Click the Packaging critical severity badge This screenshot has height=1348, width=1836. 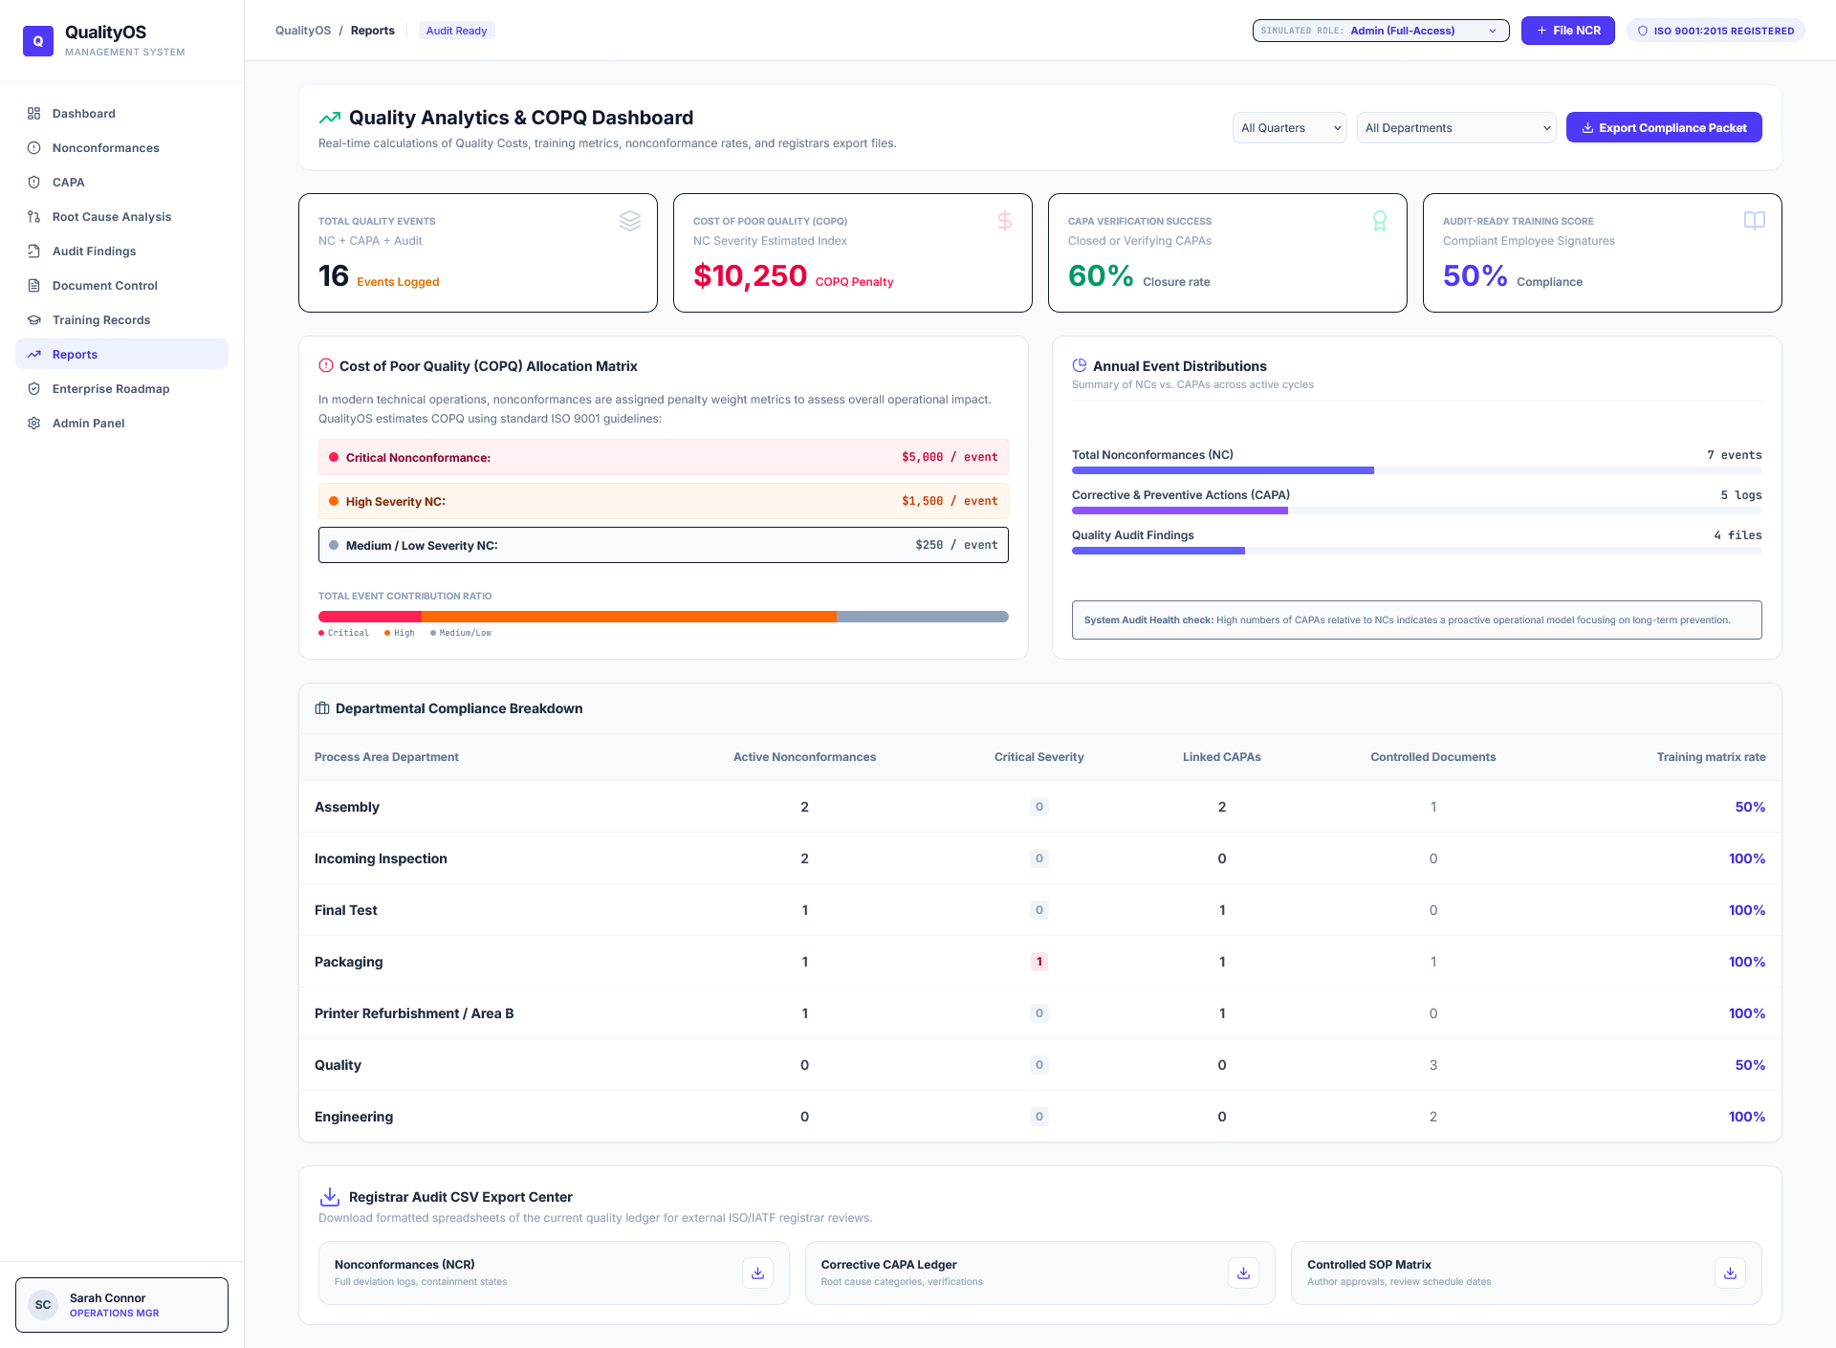click(1039, 962)
